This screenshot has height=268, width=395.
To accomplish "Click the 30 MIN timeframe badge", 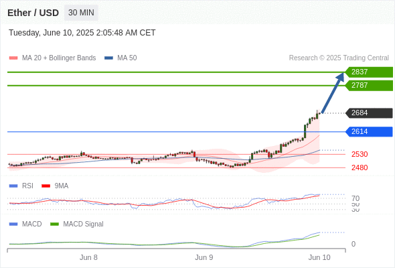I will point(81,13).
